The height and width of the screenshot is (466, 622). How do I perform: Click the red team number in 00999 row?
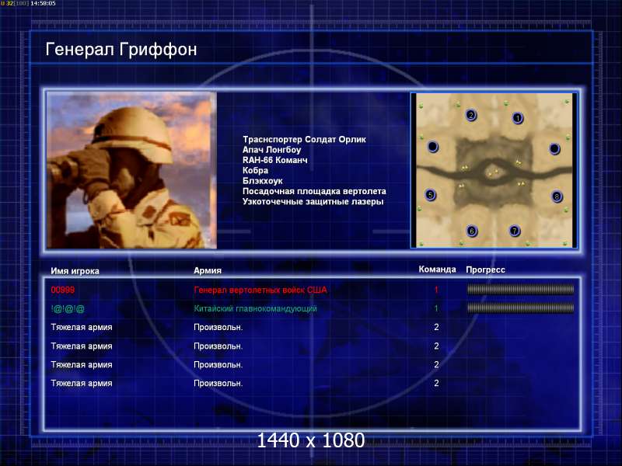[436, 290]
